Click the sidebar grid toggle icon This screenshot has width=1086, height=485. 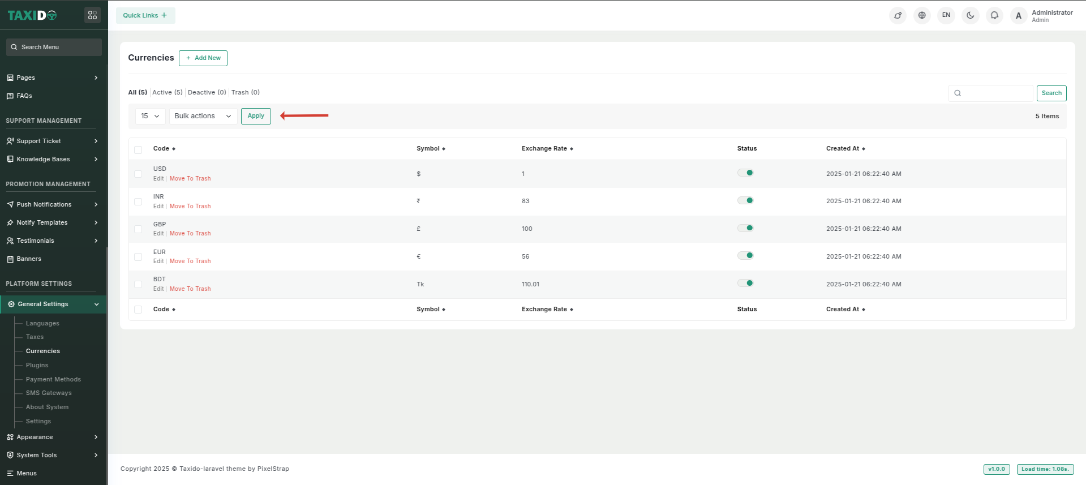point(92,15)
